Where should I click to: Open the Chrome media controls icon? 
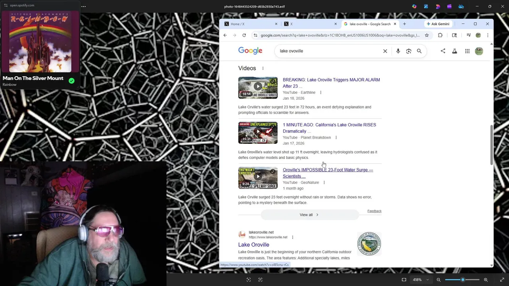tap(468, 35)
